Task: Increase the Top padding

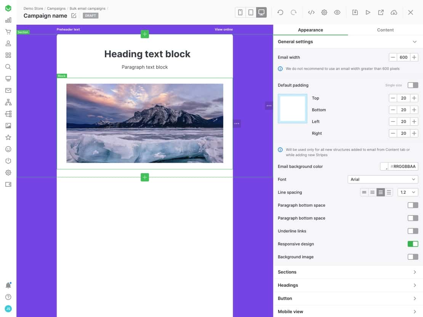Action: point(414,98)
